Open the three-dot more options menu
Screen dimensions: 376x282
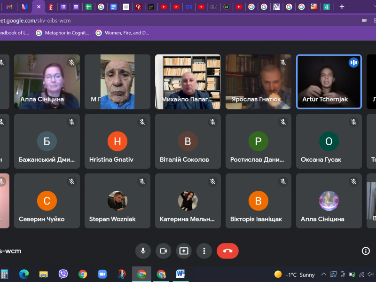pyautogui.click(x=204, y=251)
